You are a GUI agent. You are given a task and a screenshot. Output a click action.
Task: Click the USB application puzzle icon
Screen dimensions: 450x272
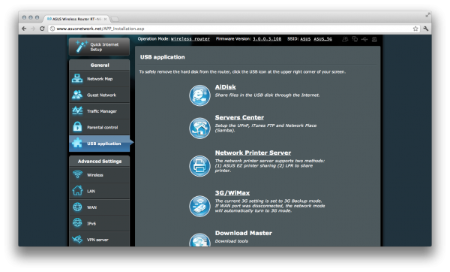tap(77, 143)
